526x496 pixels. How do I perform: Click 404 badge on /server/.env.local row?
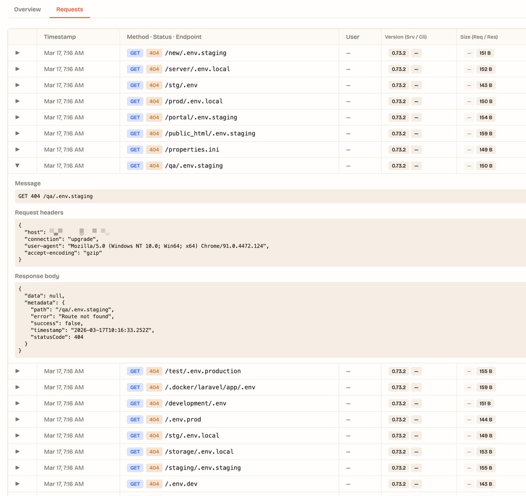click(154, 69)
